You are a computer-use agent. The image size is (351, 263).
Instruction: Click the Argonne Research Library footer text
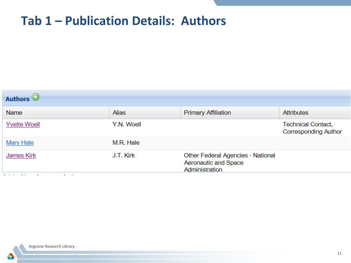51,246
